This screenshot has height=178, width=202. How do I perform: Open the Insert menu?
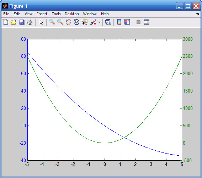tap(42, 14)
